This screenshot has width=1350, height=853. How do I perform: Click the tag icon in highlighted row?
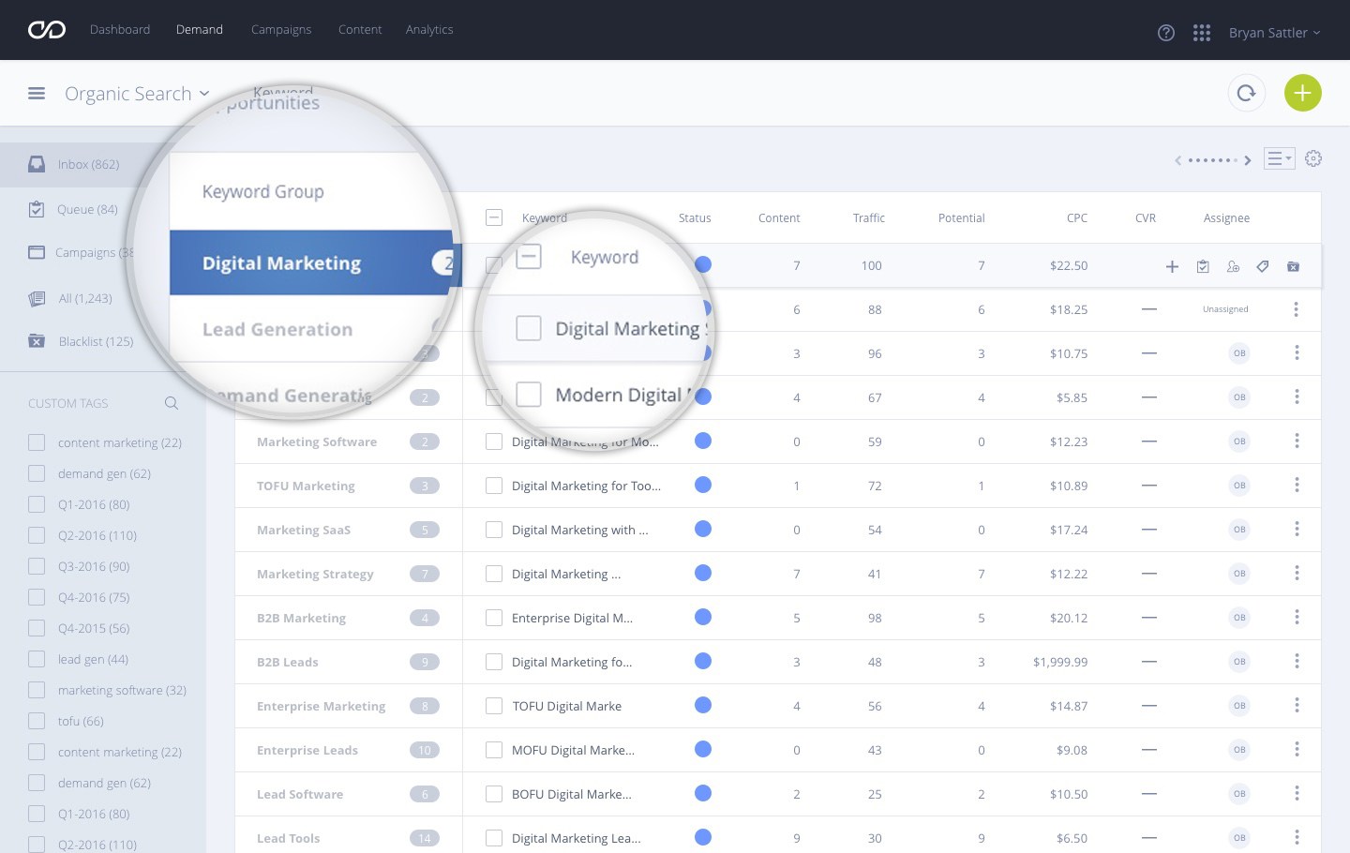(1263, 266)
